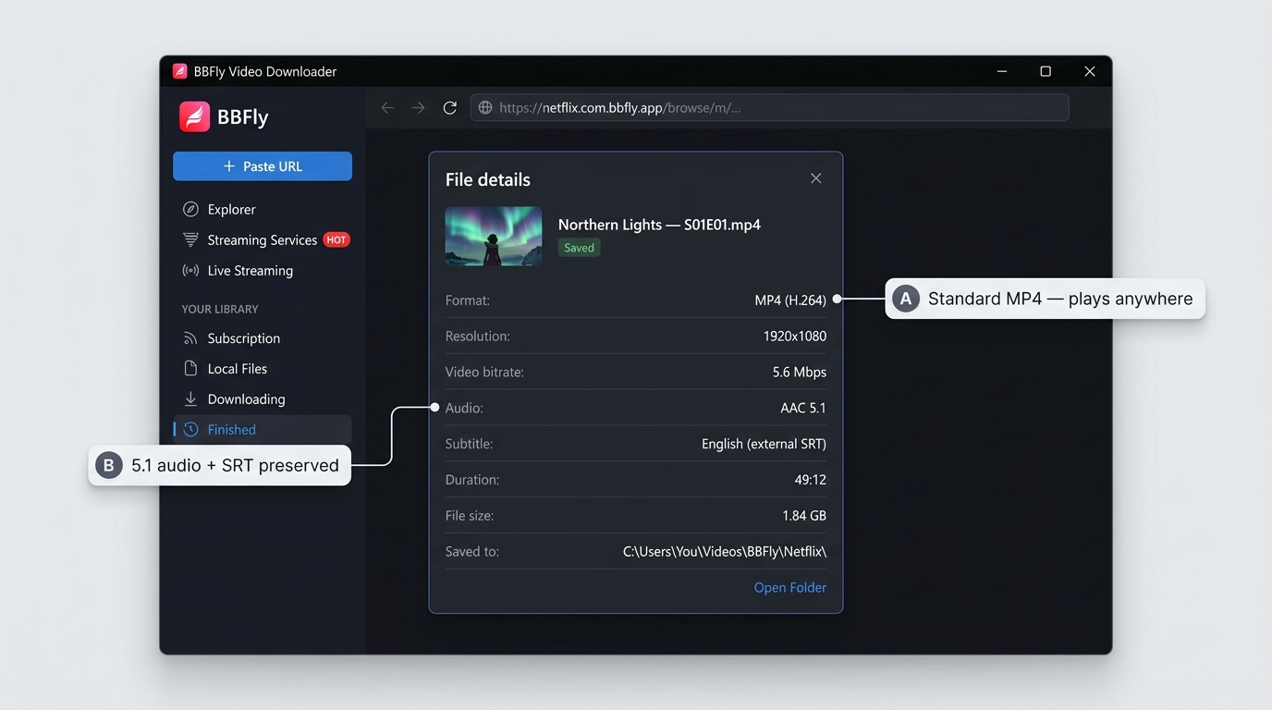Open Streaming Services in sidebar
1272x710 pixels.
coord(263,239)
